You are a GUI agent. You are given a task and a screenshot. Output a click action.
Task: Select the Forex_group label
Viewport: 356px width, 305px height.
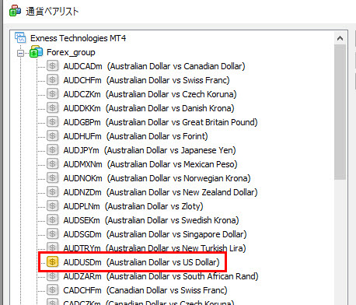[71, 52]
